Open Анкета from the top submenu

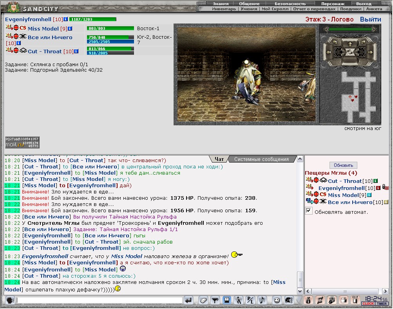coord(374,9)
